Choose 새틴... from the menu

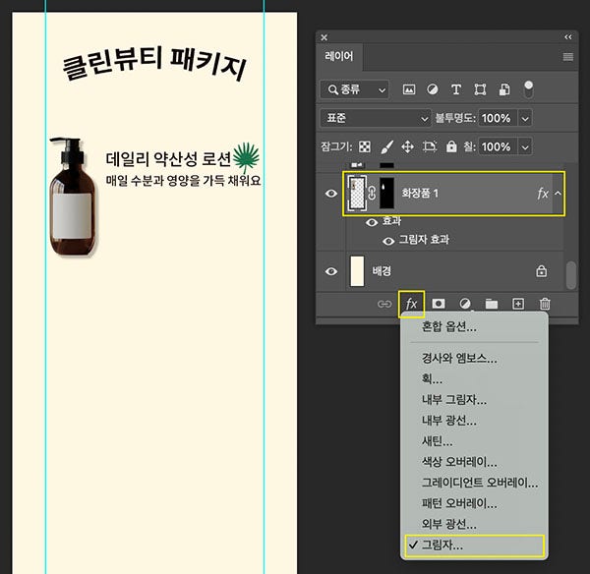(438, 441)
